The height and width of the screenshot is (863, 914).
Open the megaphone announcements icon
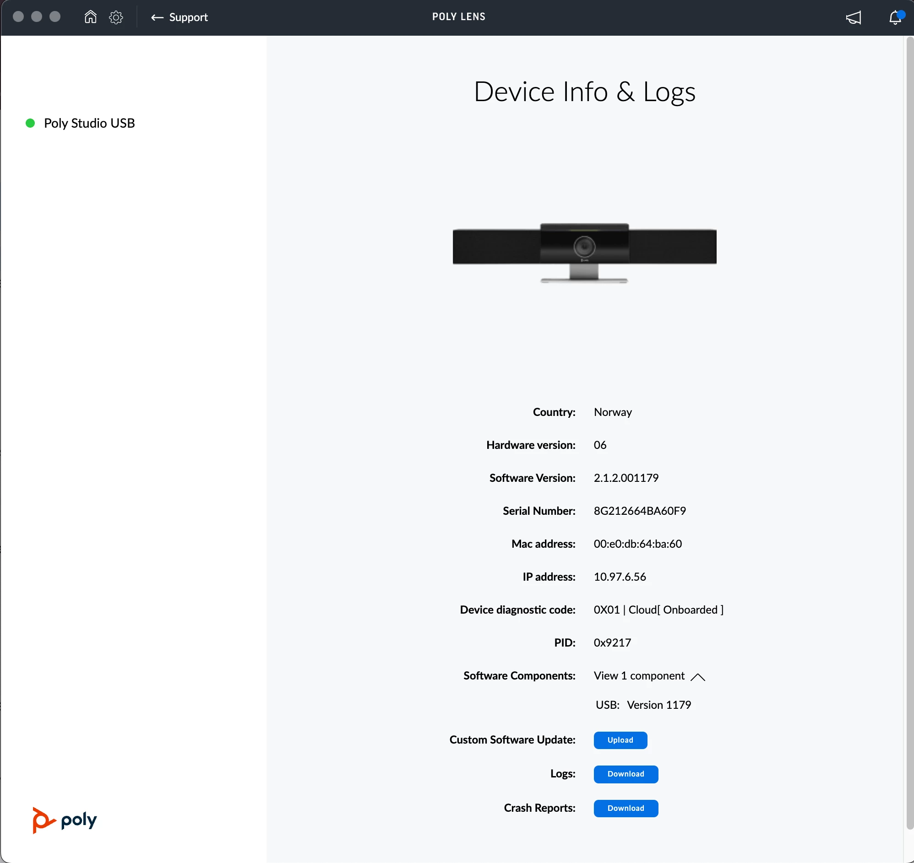853,17
